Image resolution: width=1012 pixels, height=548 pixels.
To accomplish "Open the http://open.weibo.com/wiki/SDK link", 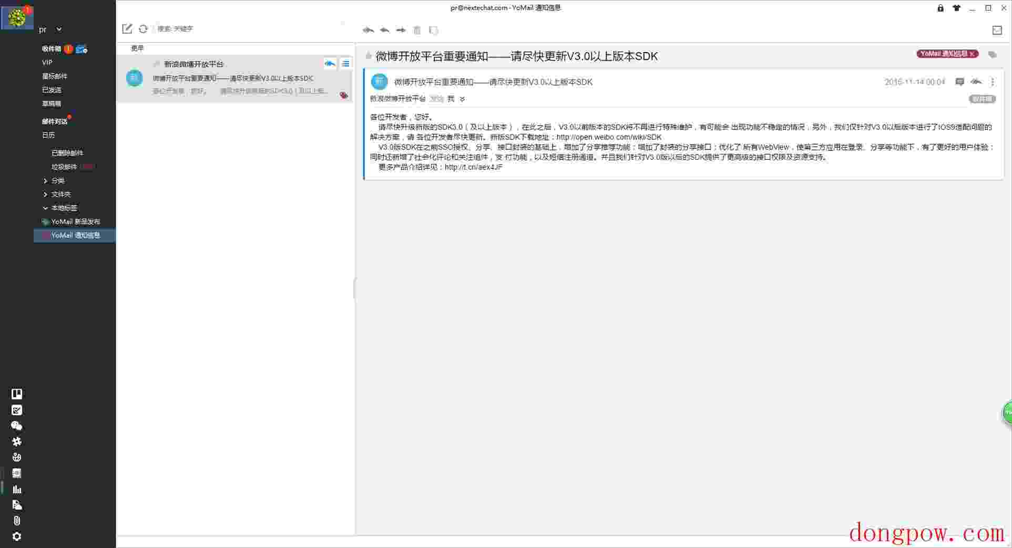I will 609,137.
